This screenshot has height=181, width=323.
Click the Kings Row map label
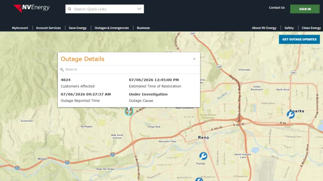coord(154,127)
